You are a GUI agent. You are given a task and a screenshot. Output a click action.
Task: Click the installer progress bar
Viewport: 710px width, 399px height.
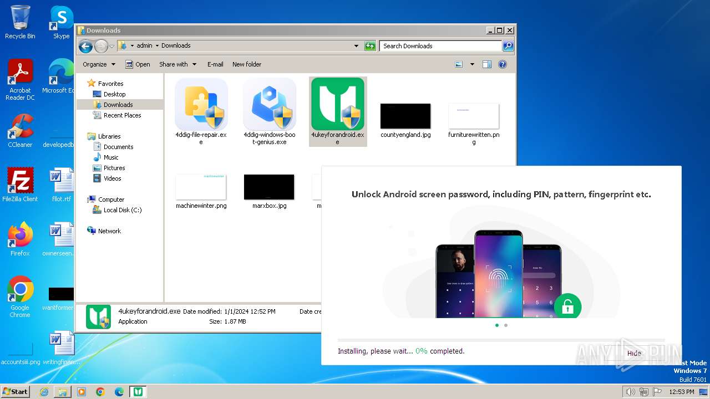(x=501, y=340)
